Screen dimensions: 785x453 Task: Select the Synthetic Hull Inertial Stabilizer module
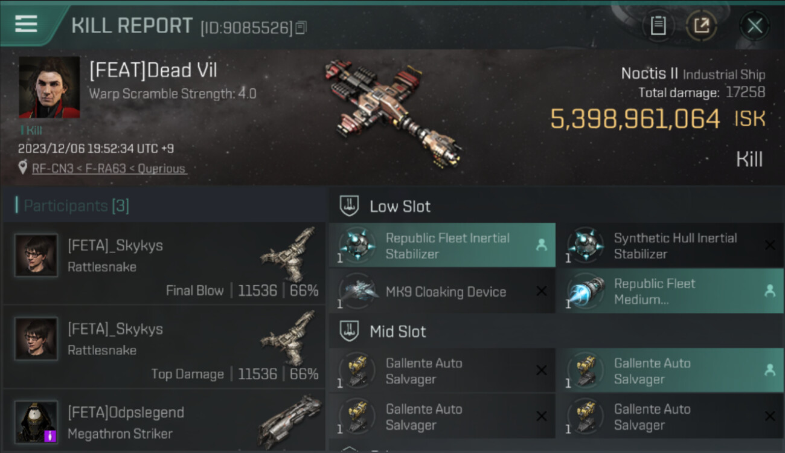point(670,245)
